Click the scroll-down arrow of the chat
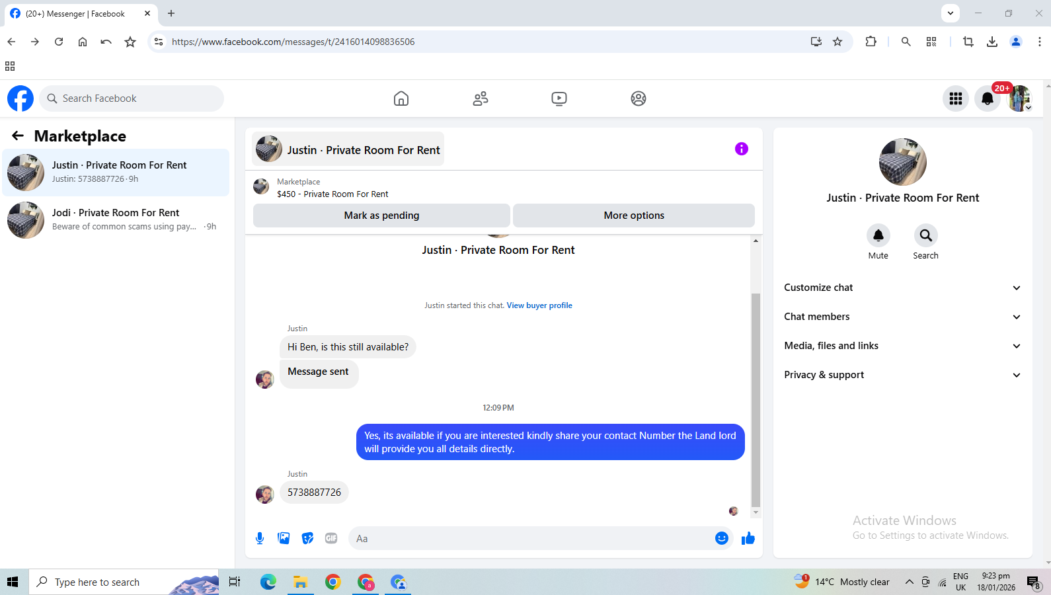This screenshot has width=1051, height=595. pos(756,512)
